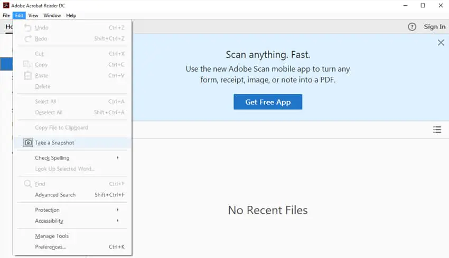
Task: Click the Redo arrow icon
Action: click(x=28, y=38)
